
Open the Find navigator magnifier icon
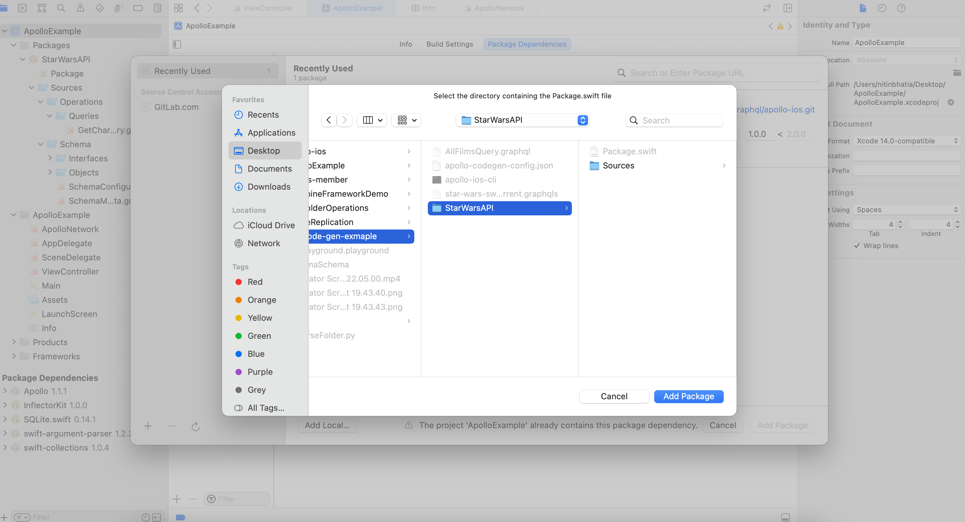(61, 8)
